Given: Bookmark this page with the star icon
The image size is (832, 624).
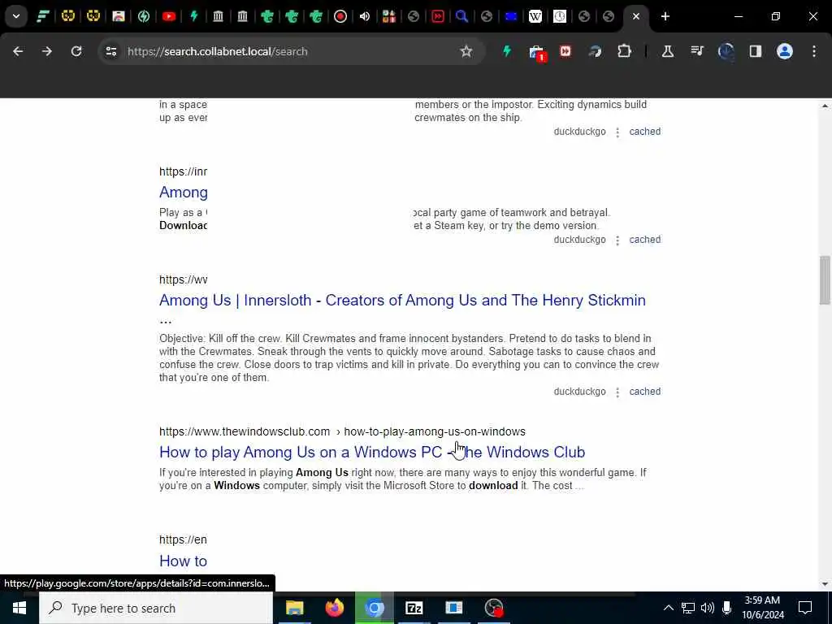Looking at the screenshot, I should 466,51.
